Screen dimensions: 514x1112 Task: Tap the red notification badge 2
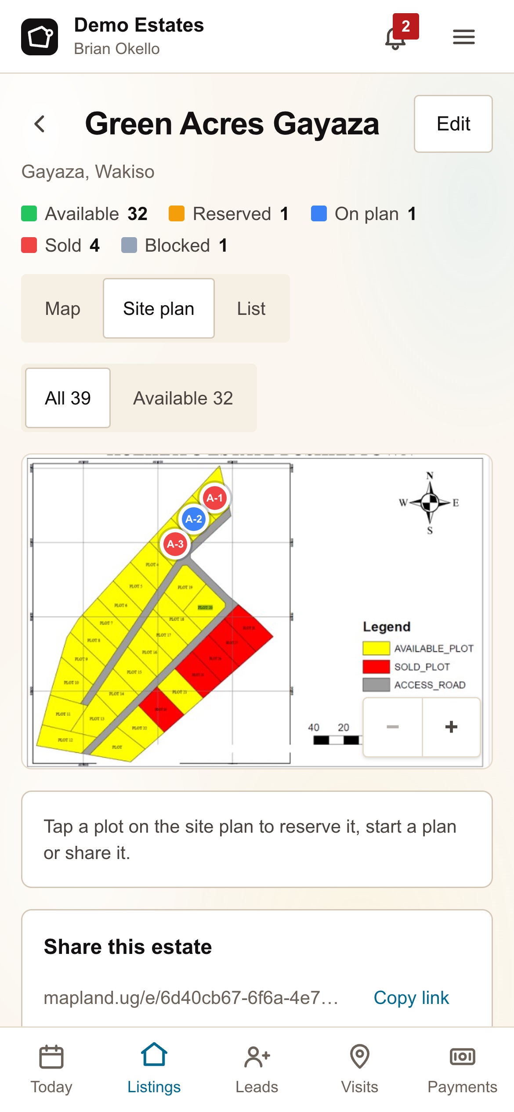406,26
